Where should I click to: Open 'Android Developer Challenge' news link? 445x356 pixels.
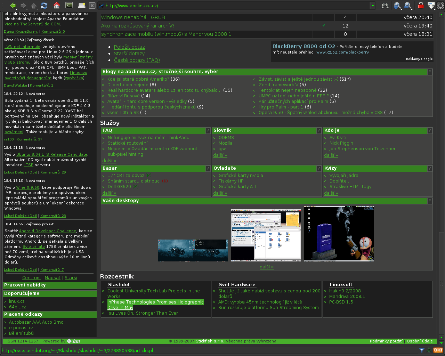pyautogui.click(x=48, y=231)
